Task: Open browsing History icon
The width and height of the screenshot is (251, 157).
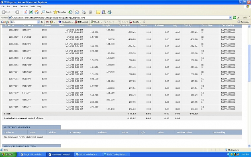Action: [x=70, y=12]
